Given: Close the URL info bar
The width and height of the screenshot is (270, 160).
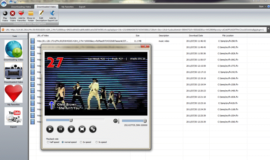Looking at the screenshot, I should (268, 28).
